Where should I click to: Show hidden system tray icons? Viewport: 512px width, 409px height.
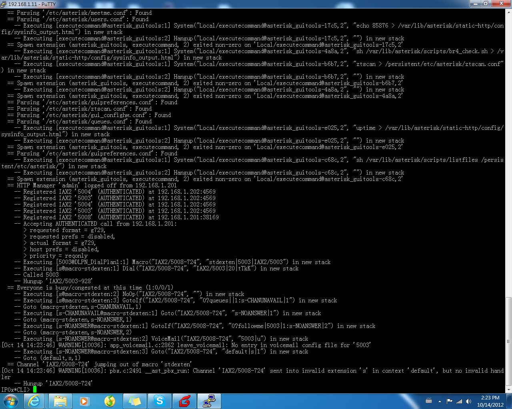point(440,401)
